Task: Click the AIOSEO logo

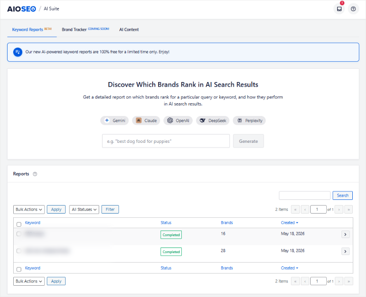Action: click(21, 9)
